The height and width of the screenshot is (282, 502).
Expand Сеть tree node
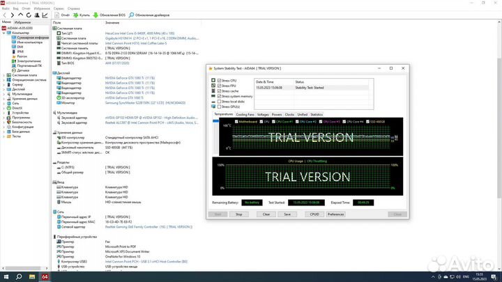(4, 103)
